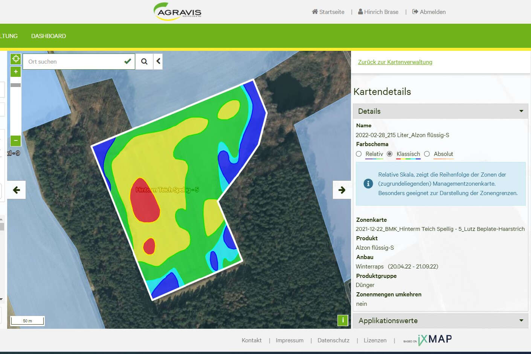Click Zurück zur Kartenverwaltung link
This screenshot has height=354, width=531.
[x=395, y=62]
